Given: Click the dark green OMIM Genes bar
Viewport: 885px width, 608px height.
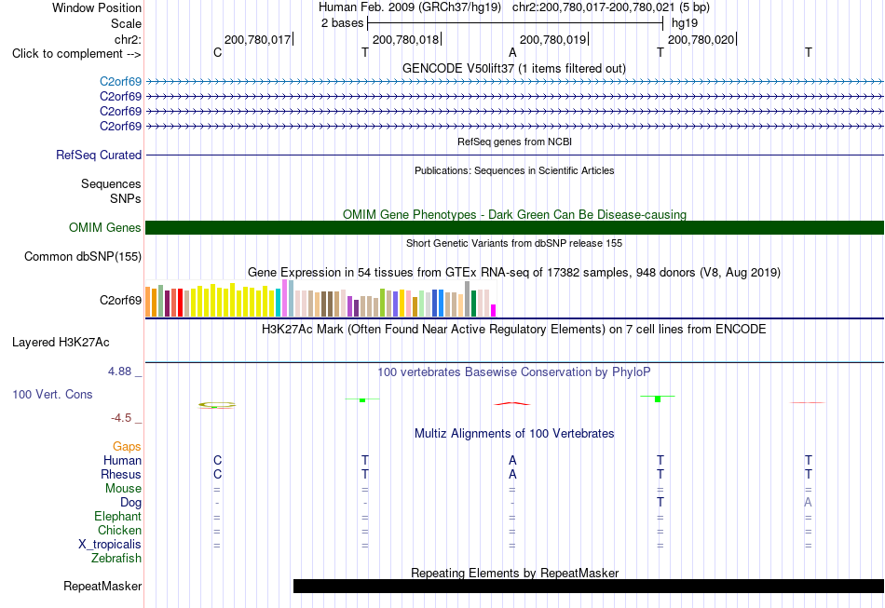Looking at the screenshot, I should (x=514, y=227).
